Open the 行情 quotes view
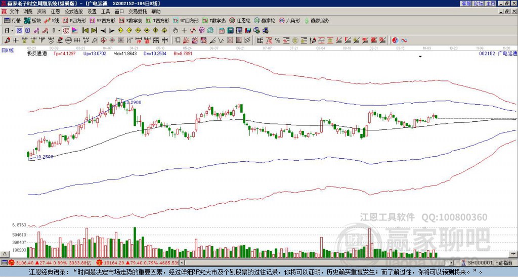Screen dimensions: 518x277 pyautogui.click(x=12, y=20)
